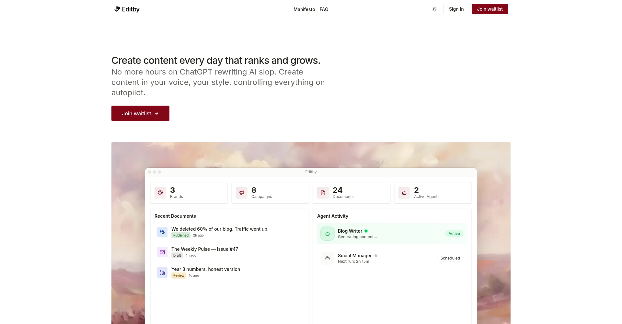Click the Social Manager agent bot icon
This screenshot has height=324, width=622.
pos(328,258)
